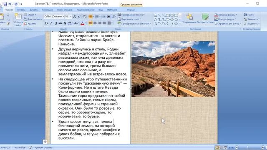This screenshot has height=150, width=267.
Task: Open Эффекты для фигур menu
Action: coord(228,24)
